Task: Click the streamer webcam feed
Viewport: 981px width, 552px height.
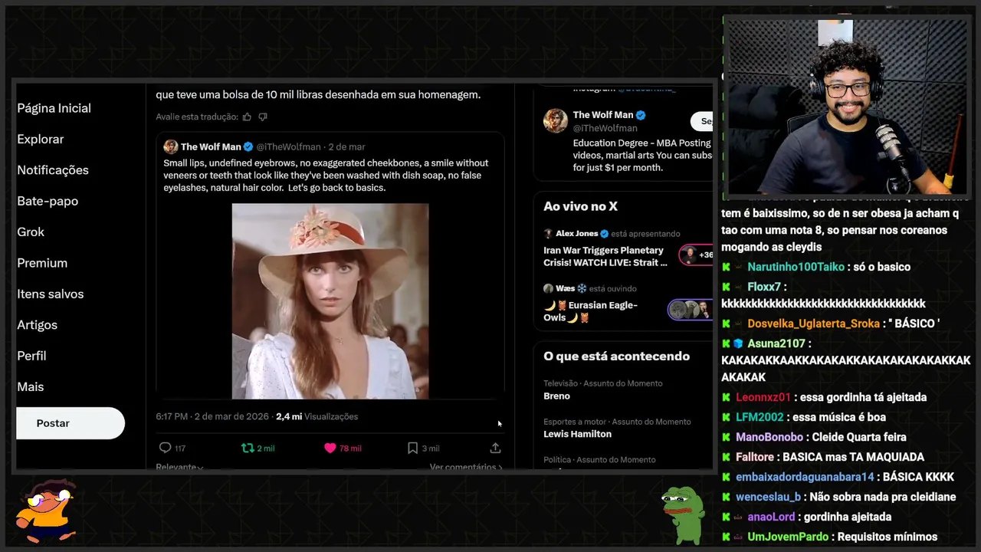Action: pos(847,107)
